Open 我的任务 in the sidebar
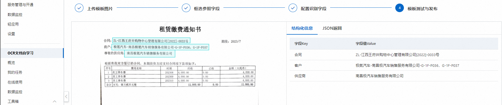The image size is (502, 105). click(15, 72)
